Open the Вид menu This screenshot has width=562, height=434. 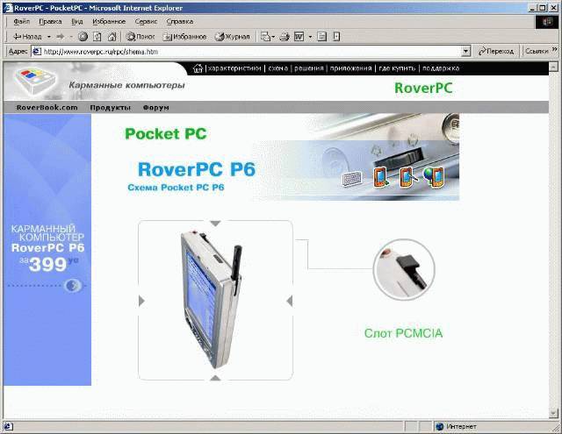pyautogui.click(x=77, y=21)
